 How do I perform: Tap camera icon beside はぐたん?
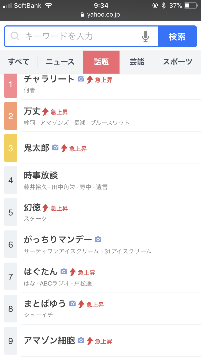coord(64,272)
